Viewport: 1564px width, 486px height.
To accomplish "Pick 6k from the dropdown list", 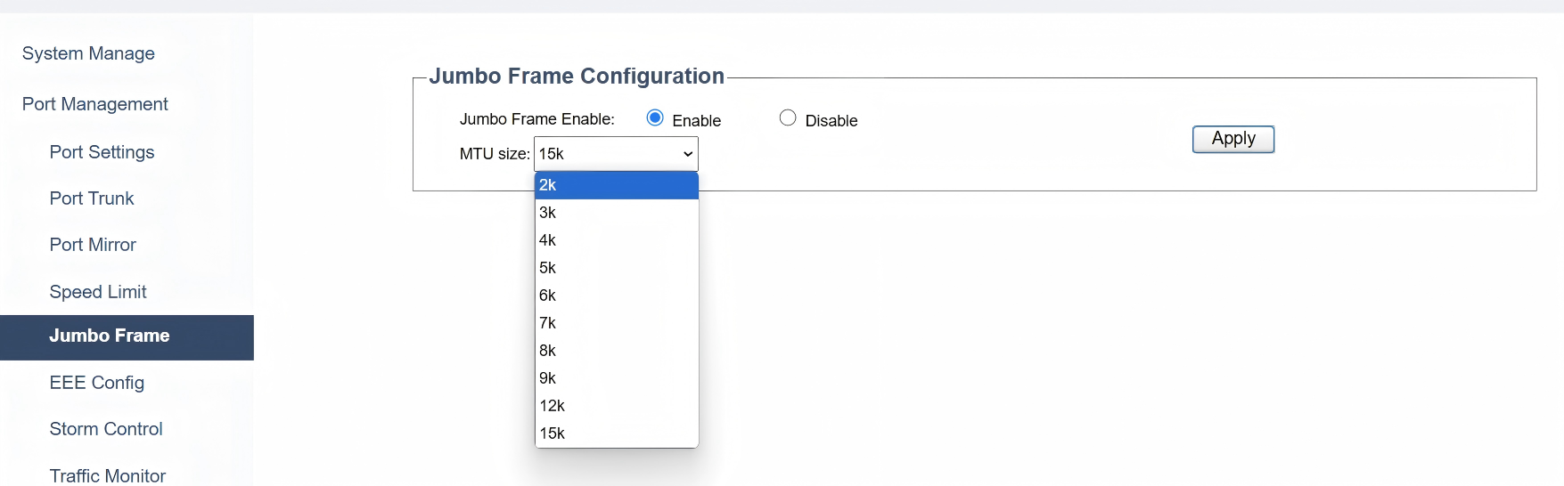I will (616, 296).
